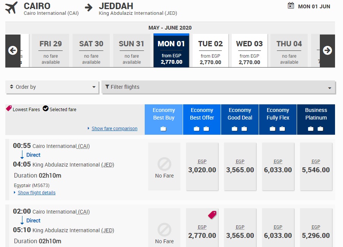Open the Order by dropdown
The width and height of the screenshot is (343, 247).
click(52, 87)
